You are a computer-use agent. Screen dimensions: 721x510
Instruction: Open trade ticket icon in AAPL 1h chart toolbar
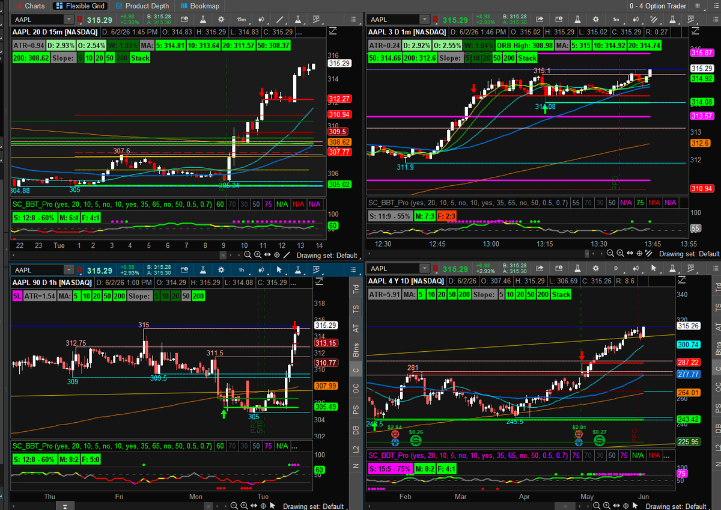[184, 269]
